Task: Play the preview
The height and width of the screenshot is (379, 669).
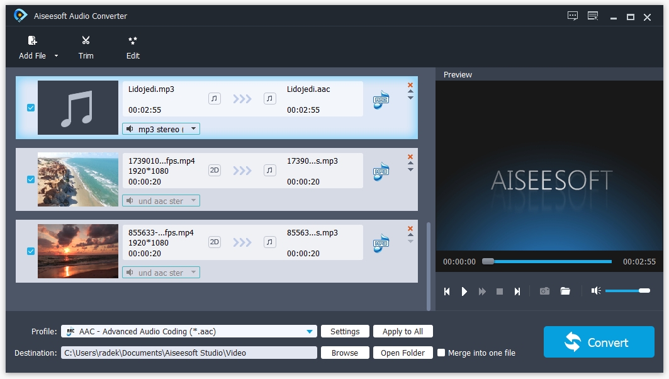Action: click(x=464, y=291)
